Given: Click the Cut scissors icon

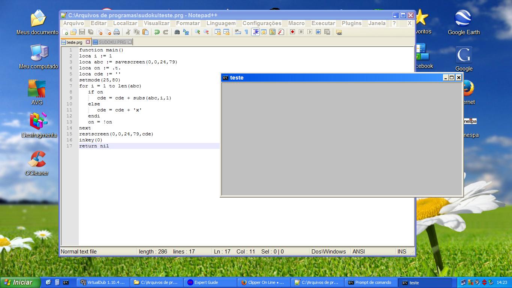Looking at the screenshot, I should 128,32.
